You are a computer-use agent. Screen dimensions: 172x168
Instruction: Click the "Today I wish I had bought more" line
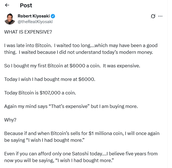(x=50, y=79)
